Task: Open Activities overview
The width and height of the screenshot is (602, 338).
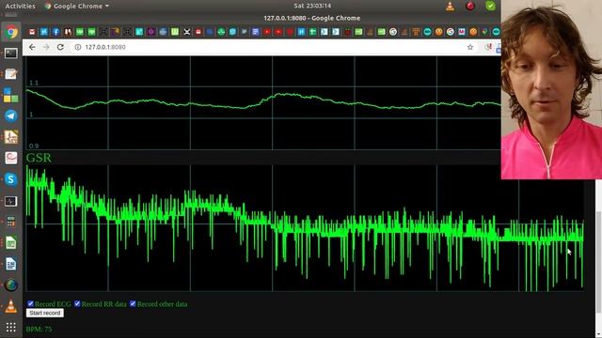Action: point(21,6)
